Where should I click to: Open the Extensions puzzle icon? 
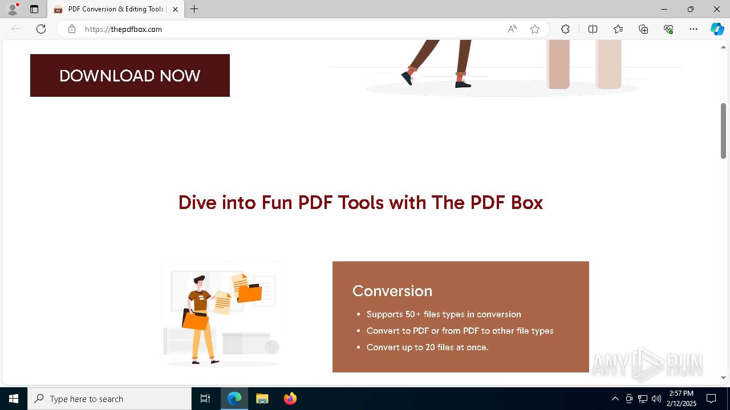(565, 29)
